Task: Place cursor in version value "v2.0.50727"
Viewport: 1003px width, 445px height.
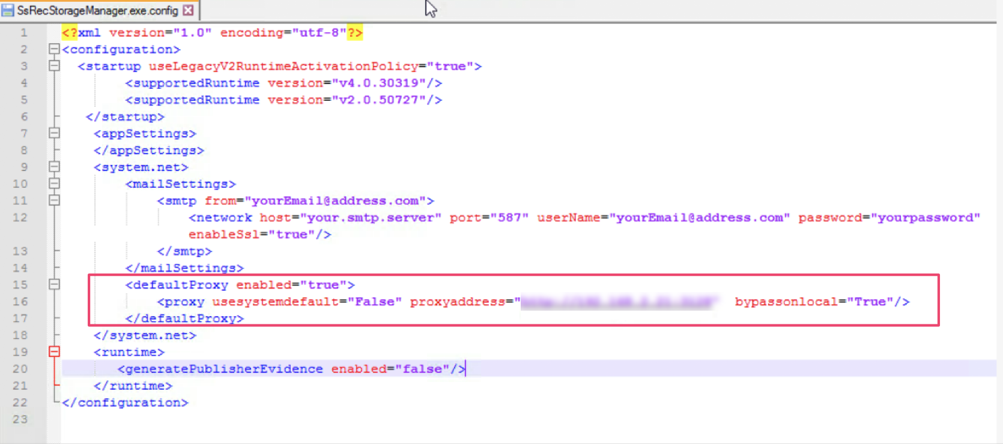Action: [379, 100]
